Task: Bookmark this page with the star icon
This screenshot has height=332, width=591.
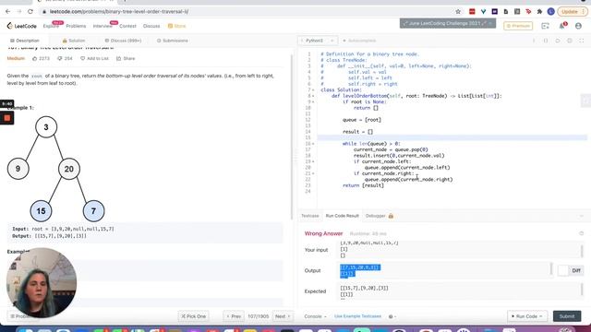Action: (458, 12)
